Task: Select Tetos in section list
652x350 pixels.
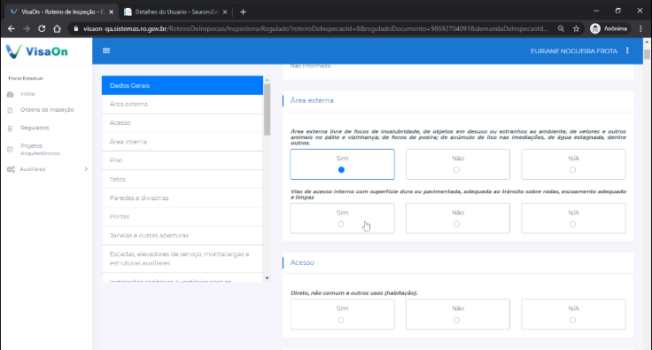Action: pos(182,179)
